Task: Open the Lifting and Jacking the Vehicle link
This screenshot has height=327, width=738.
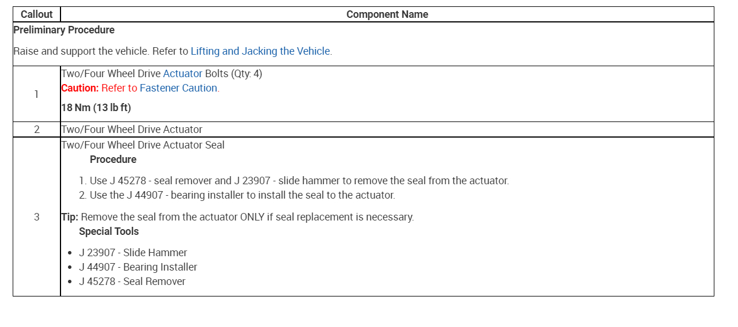Action: [260, 51]
